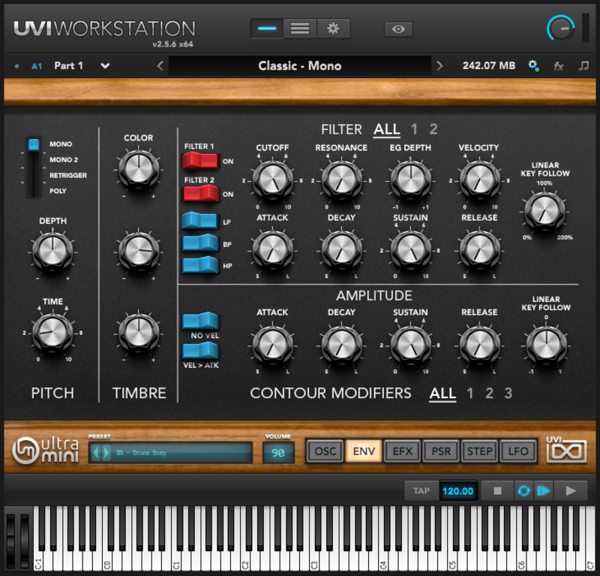600x576 pixels.
Task: Click the pitch DEPTH knob
Action: coord(52,251)
